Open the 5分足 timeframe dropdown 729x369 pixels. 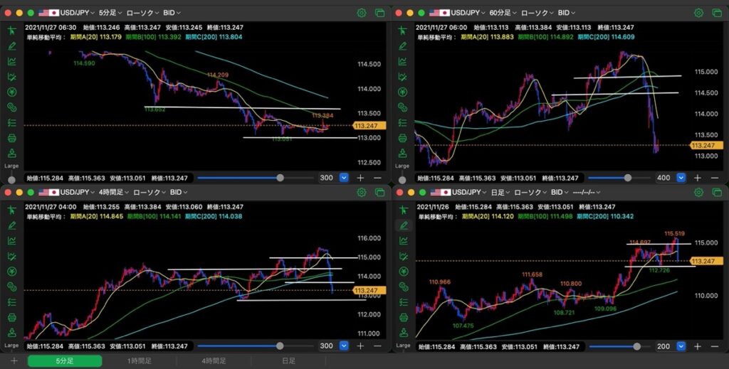pyautogui.click(x=110, y=13)
